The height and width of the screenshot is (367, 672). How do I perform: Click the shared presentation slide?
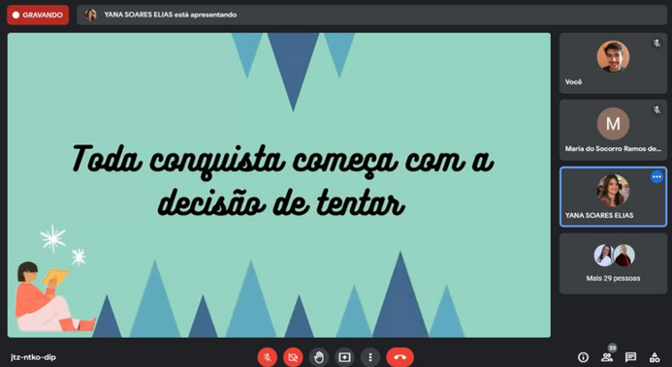279,185
